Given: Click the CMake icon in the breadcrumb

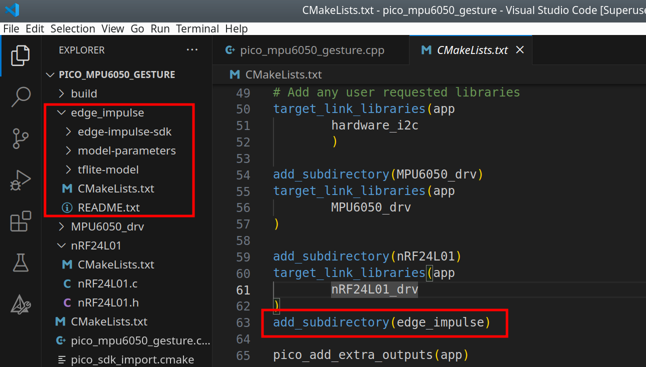Looking at the screenshot, I should tap(234, 74).
